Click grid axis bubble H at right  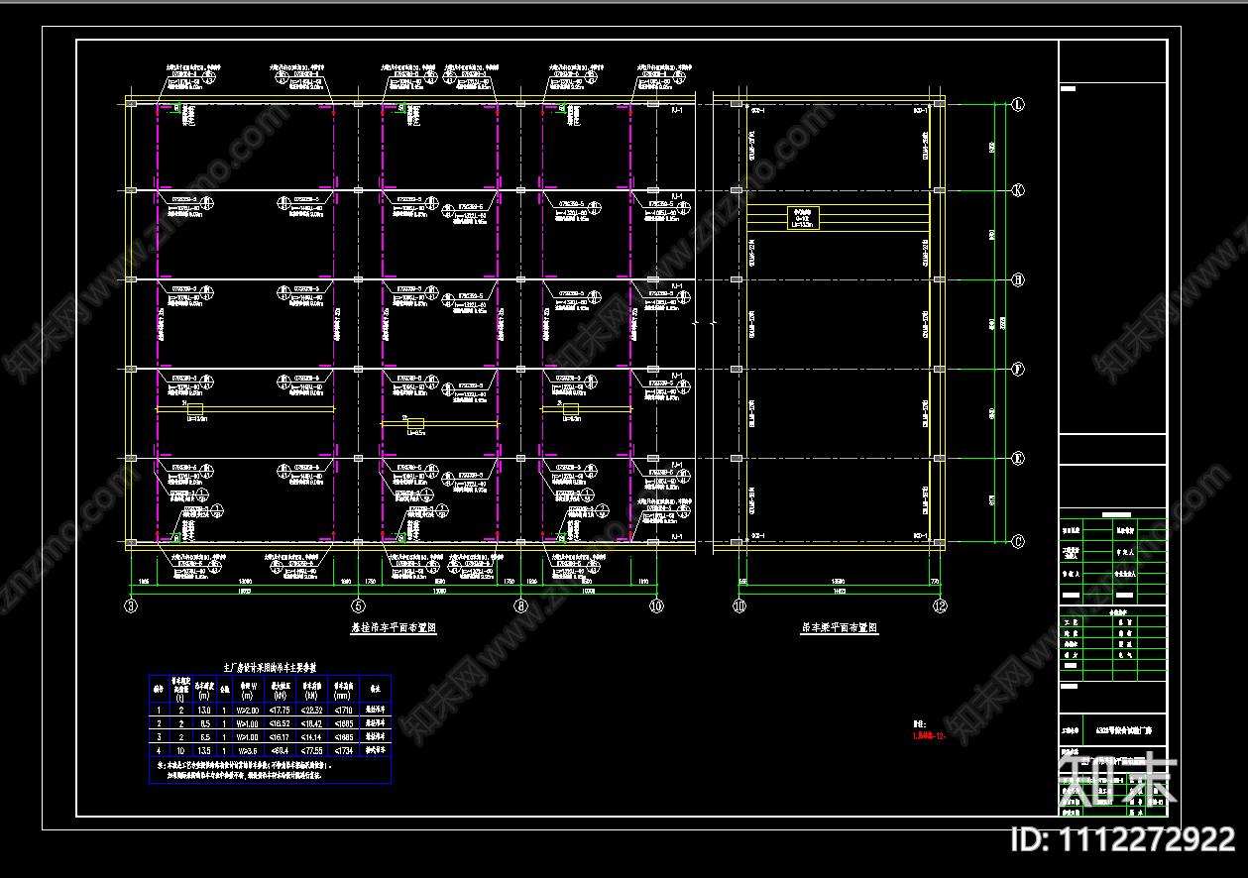coord(1017,280)
